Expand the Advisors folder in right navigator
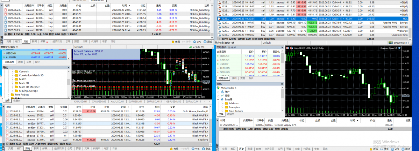The image size is (419, 151). point(222,103)
